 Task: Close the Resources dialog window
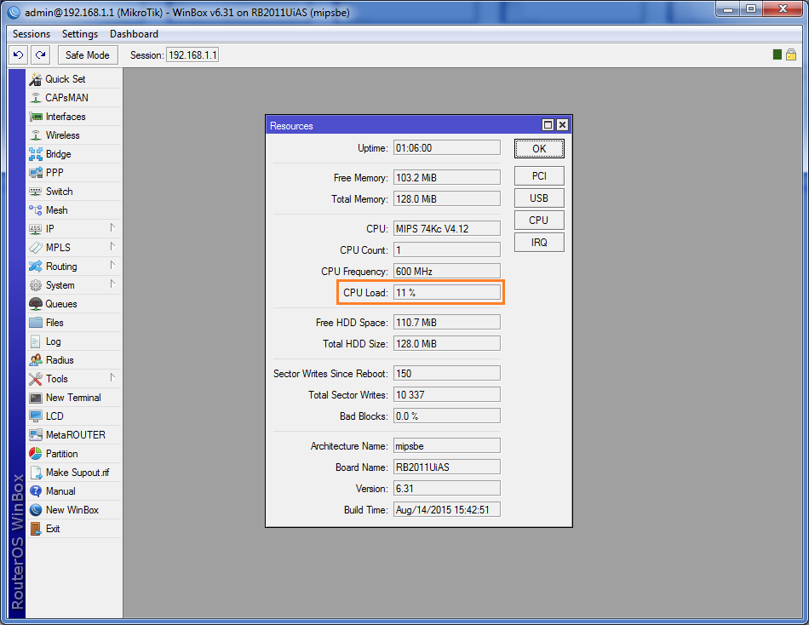tap(562, 125)
